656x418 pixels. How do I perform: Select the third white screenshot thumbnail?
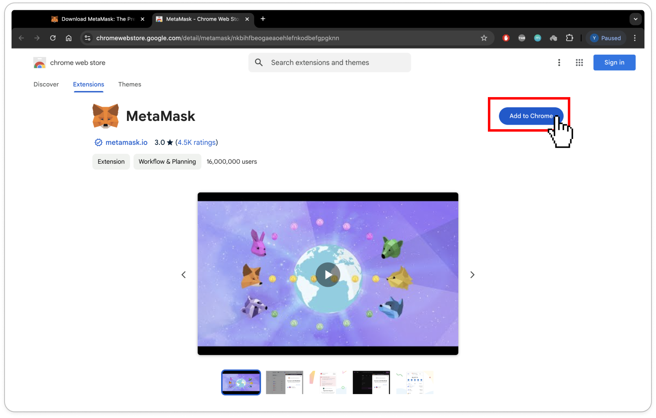point(328,382)
